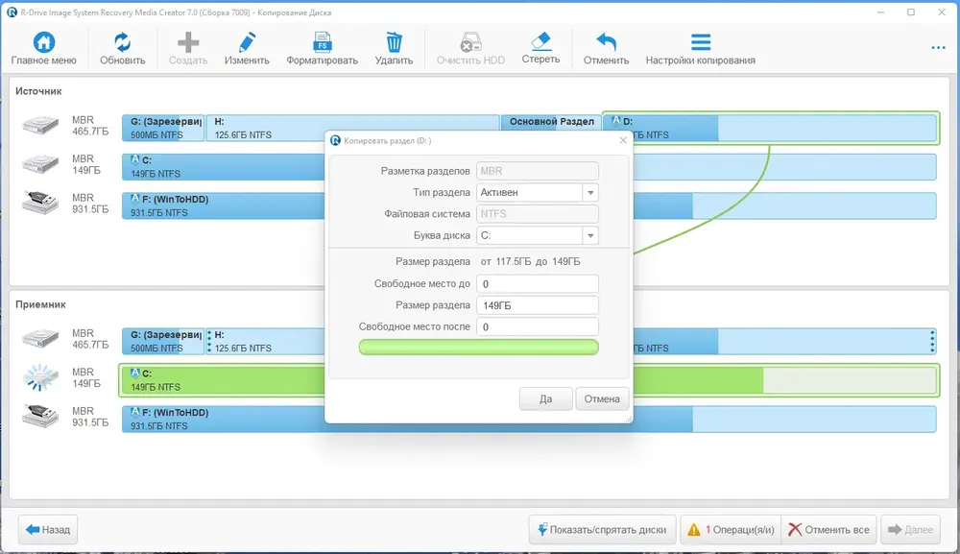Close the Копировать раздел dialog
Screen dimensions: 960x554
[x=622, y=140]
